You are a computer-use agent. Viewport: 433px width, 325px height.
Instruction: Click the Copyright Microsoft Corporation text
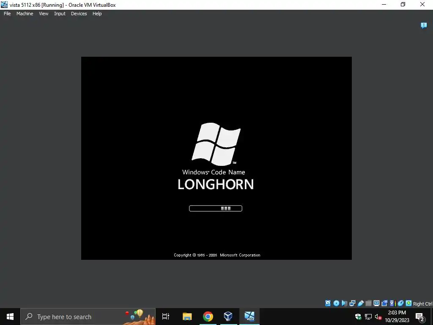[217, 255]
